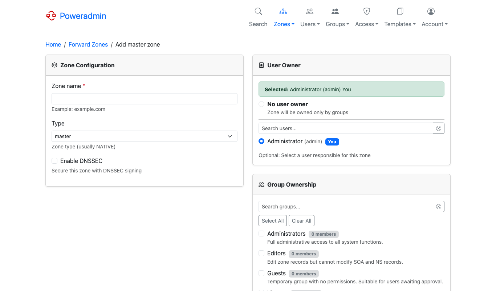Viewport: 496px width, 291px height.
Task: Select the No user owner radio
Action: coord(261,104)
